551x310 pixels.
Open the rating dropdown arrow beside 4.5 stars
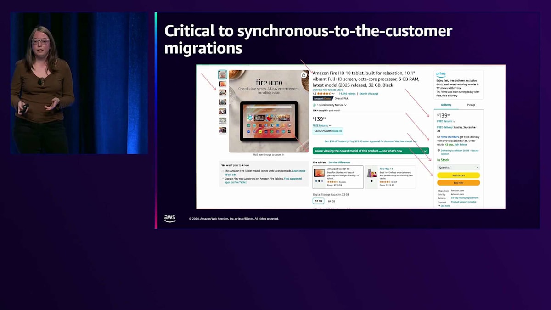[x=334, y=94]
